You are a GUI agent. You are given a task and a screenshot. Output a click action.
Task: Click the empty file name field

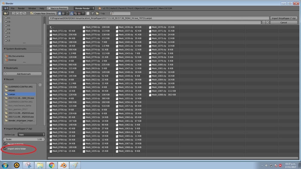pyautogui.click(x=155, y=23)
